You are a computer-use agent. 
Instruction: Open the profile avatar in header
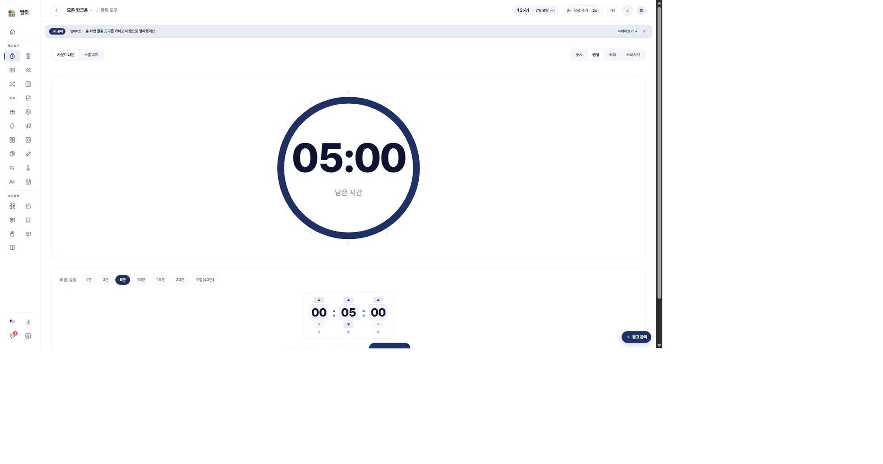[641, 11]
